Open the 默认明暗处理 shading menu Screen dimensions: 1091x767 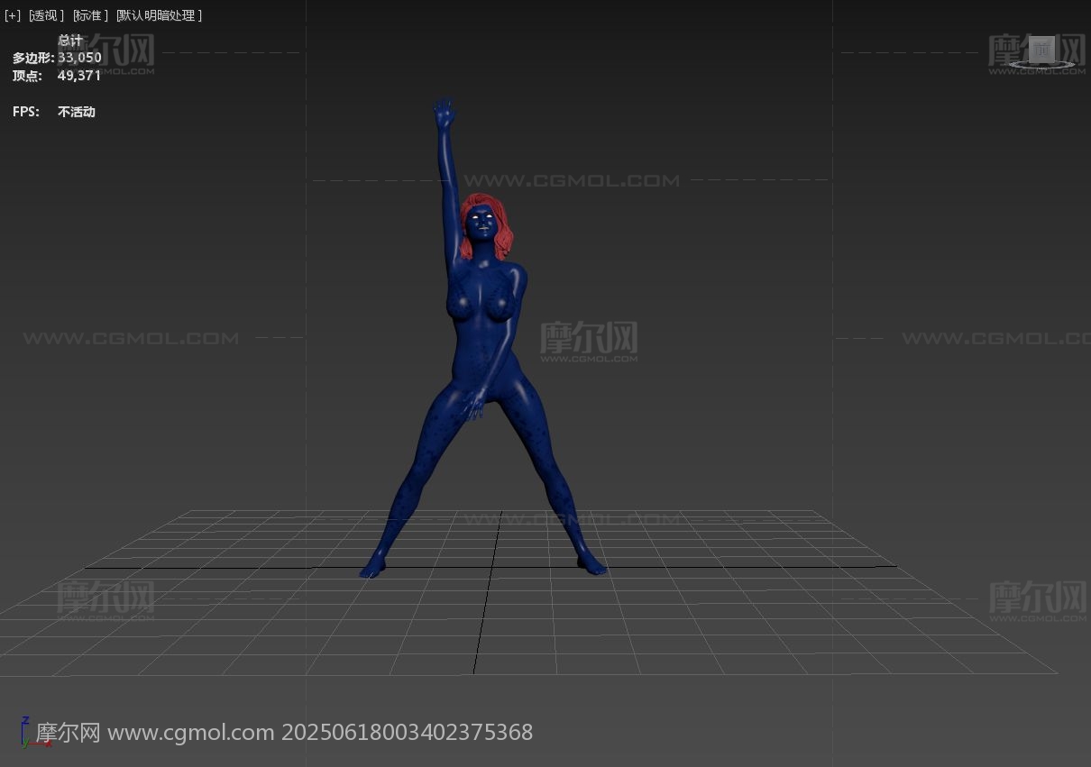pyautogui.click(x=159, y=15)
